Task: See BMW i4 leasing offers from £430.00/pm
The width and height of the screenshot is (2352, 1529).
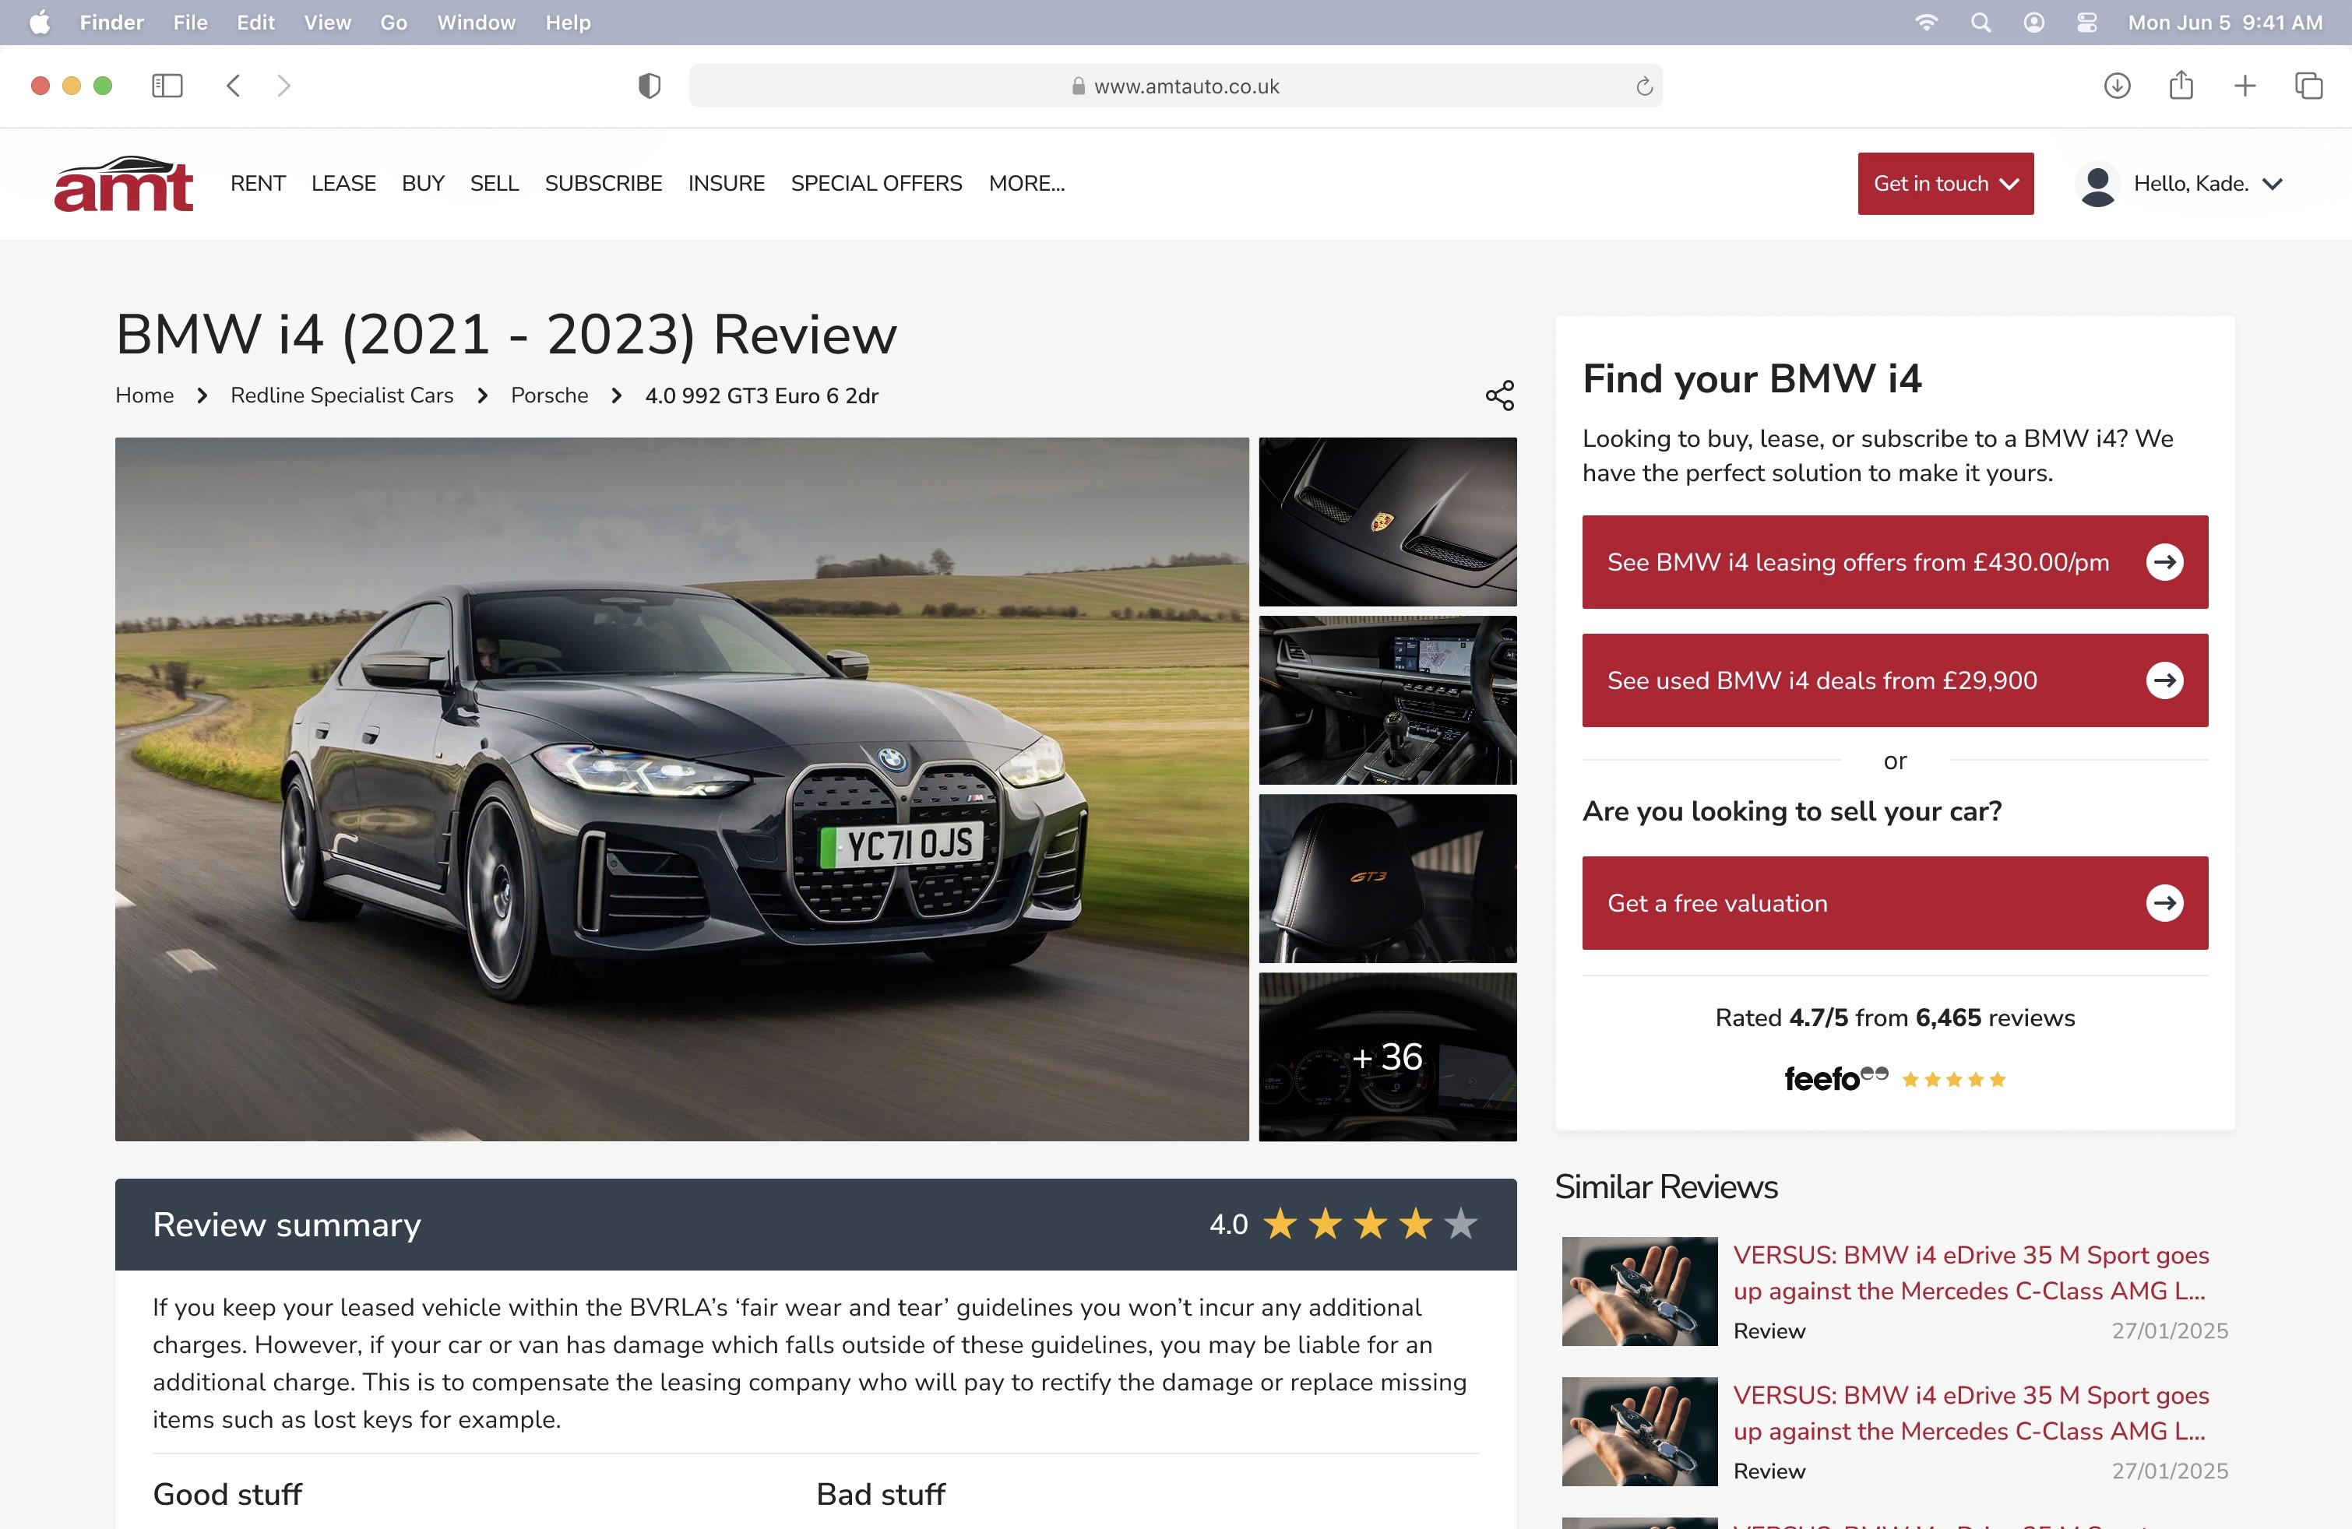Action: 1894,562
